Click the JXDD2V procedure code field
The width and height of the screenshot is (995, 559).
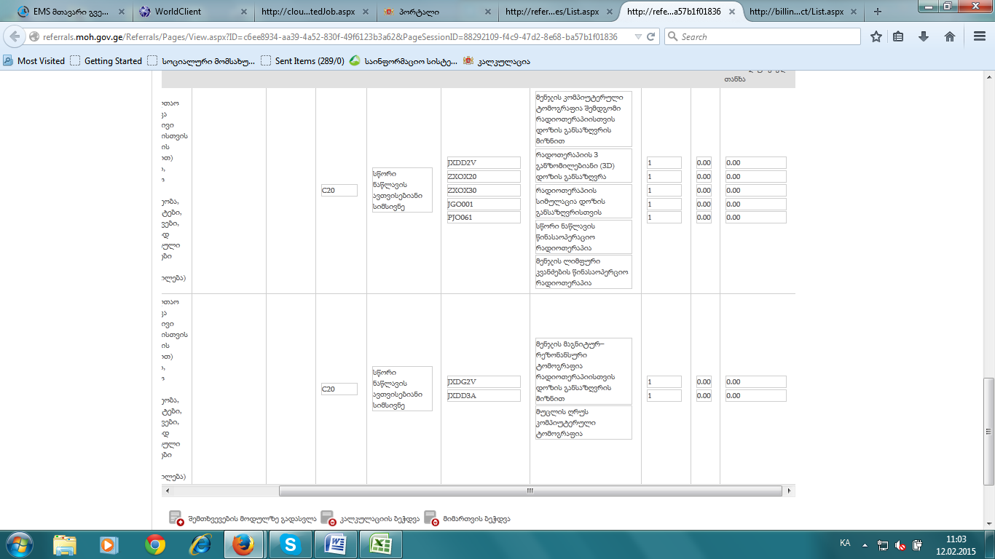(x=484, y=163)
